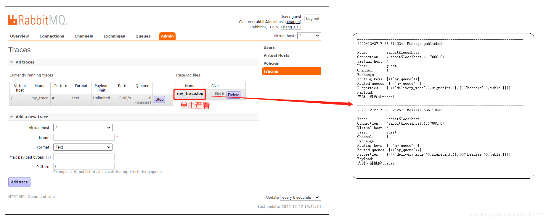
Task: Switch to the Channels tab
Action: [x=84, y=36]
